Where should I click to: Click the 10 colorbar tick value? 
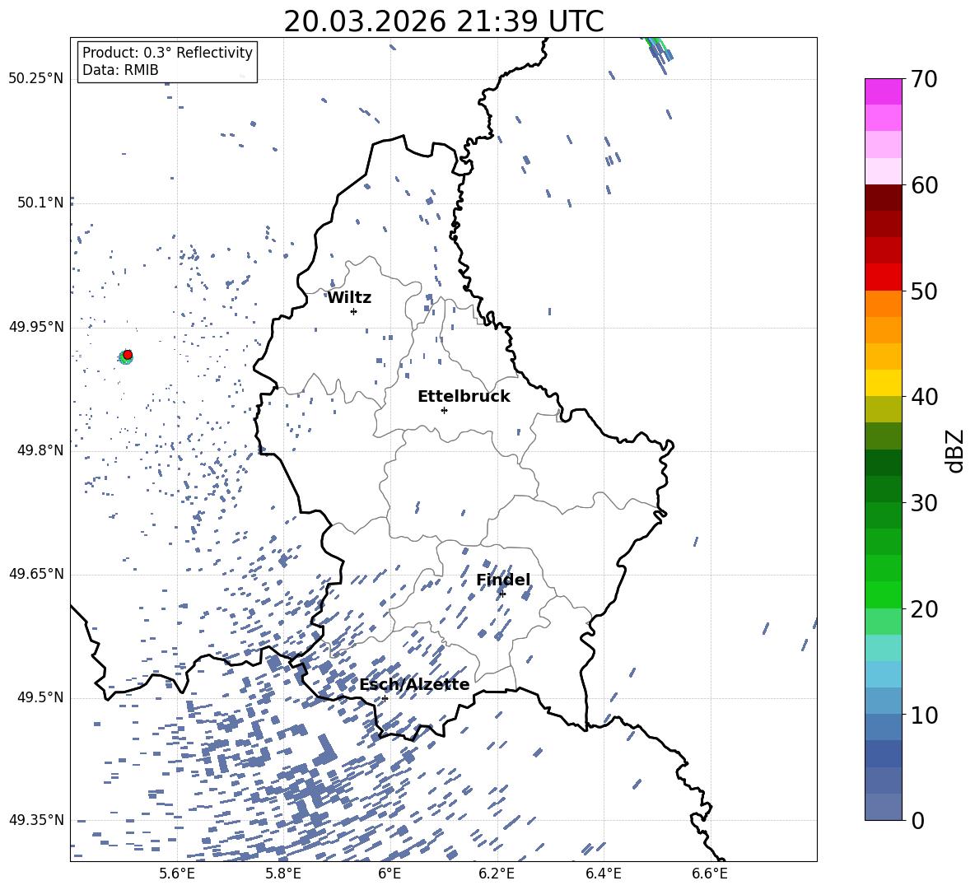[x=923, y=715]
